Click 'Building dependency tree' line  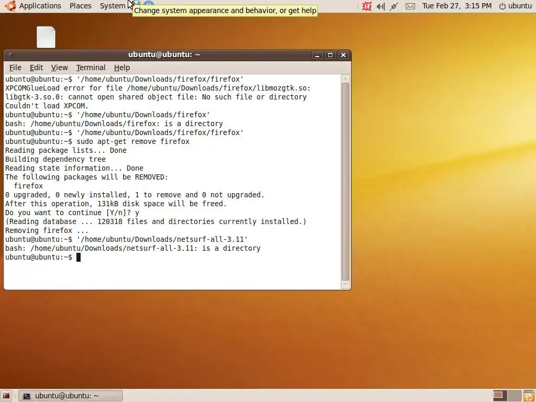[x=55, y=159]
